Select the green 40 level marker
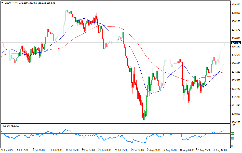Image resolution: width=242 pixels, height=153 pixels. 232,138
